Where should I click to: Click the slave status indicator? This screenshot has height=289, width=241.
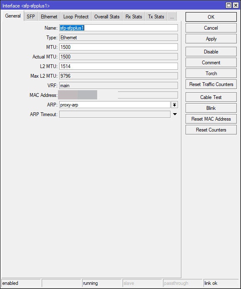coord(142,283)
